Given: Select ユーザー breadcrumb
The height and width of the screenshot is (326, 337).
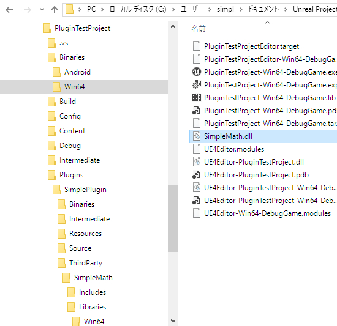Looking at the screenshot, I should pyautogui.click(x=192, y=9).
